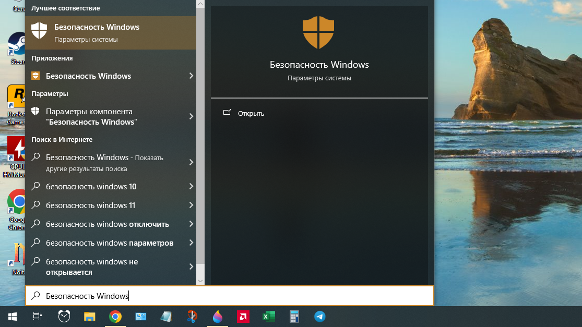Expand arrow for безопасность windows параметров
Screen dimensions: 582x327
coord(191,243)
